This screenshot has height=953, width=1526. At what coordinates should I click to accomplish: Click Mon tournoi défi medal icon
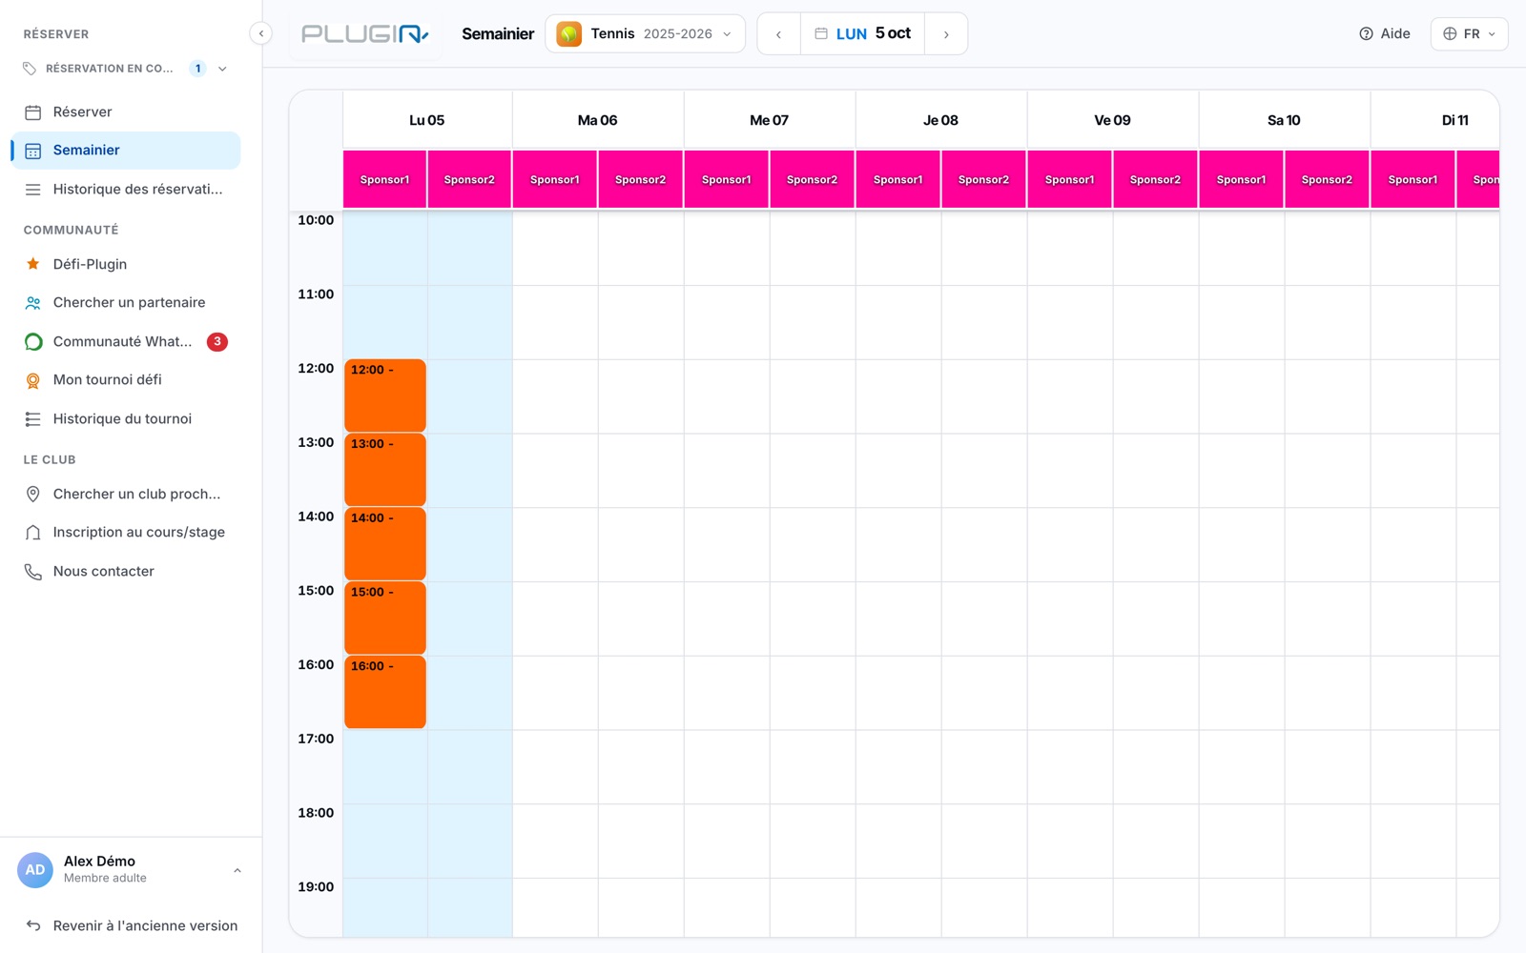point(32,380)
